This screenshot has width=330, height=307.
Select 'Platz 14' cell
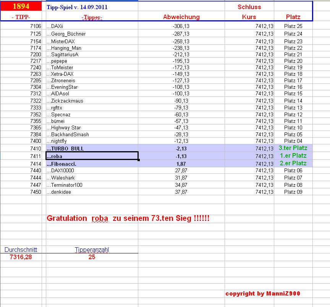pyautogui.click(x=293, y=101)
